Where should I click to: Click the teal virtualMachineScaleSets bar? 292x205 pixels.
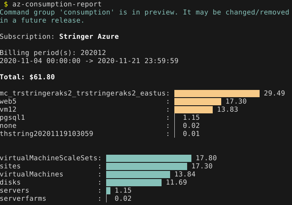pos(149,158)
